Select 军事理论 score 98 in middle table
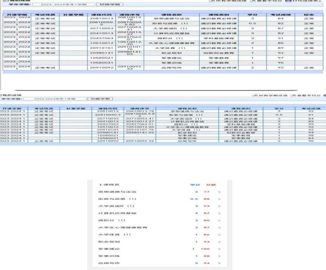The image size is (326, 270). click(x=311, y=135)
